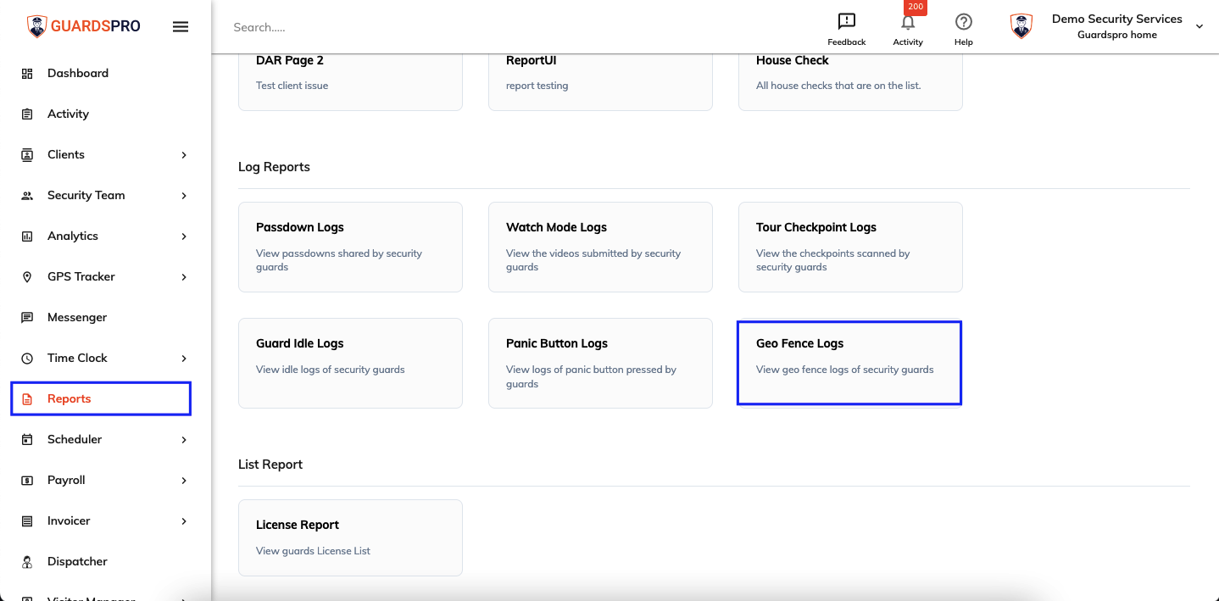Click the Scheduler calendar icon
1219x601 pixels.
point(27,440)
